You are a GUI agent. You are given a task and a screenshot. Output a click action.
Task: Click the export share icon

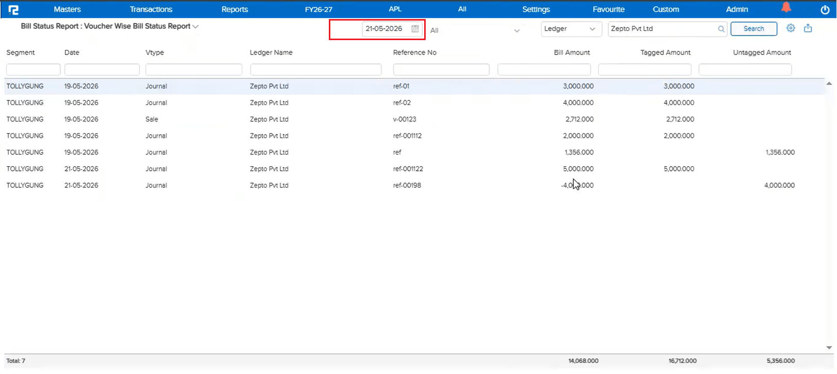808,28
